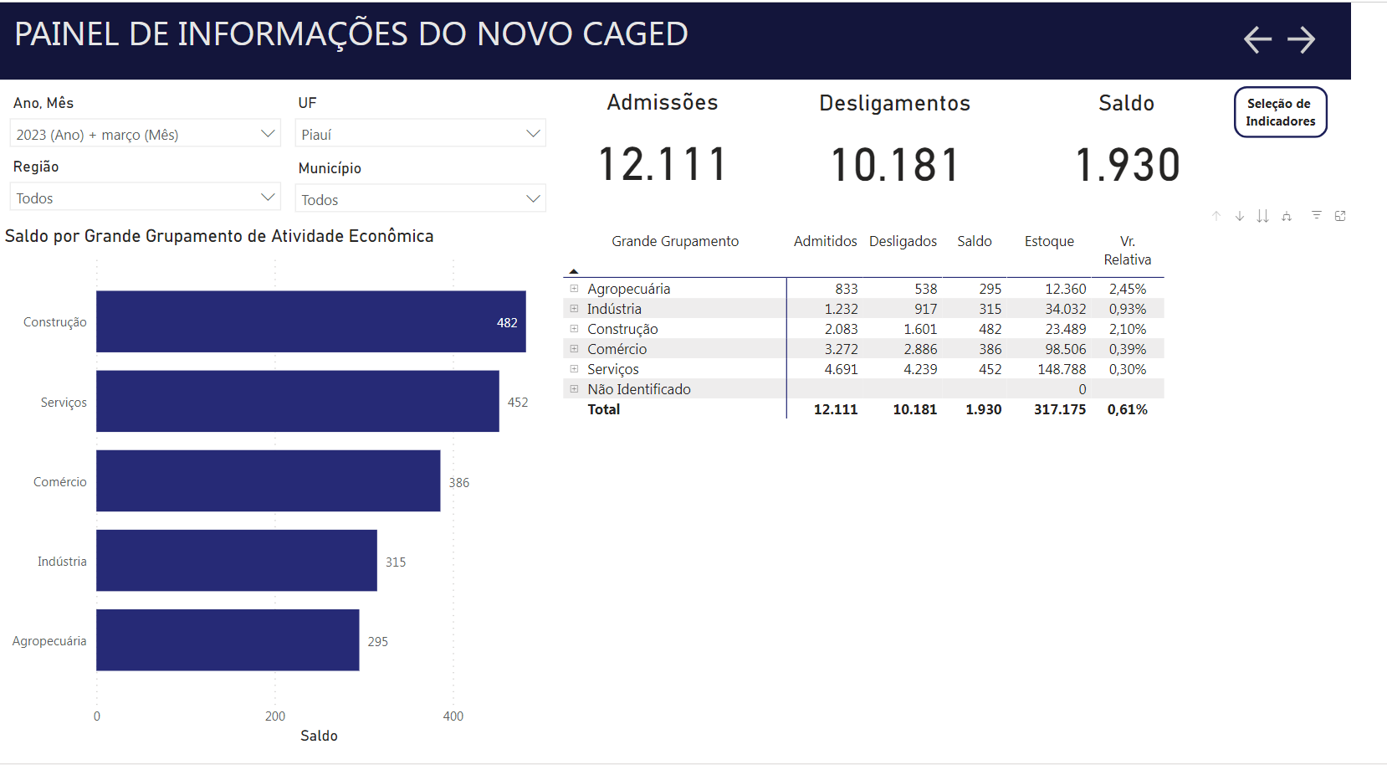Image resolution: width=1387 pixels, height=765 pixels.
Task: Click Indústria Estoque value 34.032
Action: pyautogui.click(x=1066, y=309)
